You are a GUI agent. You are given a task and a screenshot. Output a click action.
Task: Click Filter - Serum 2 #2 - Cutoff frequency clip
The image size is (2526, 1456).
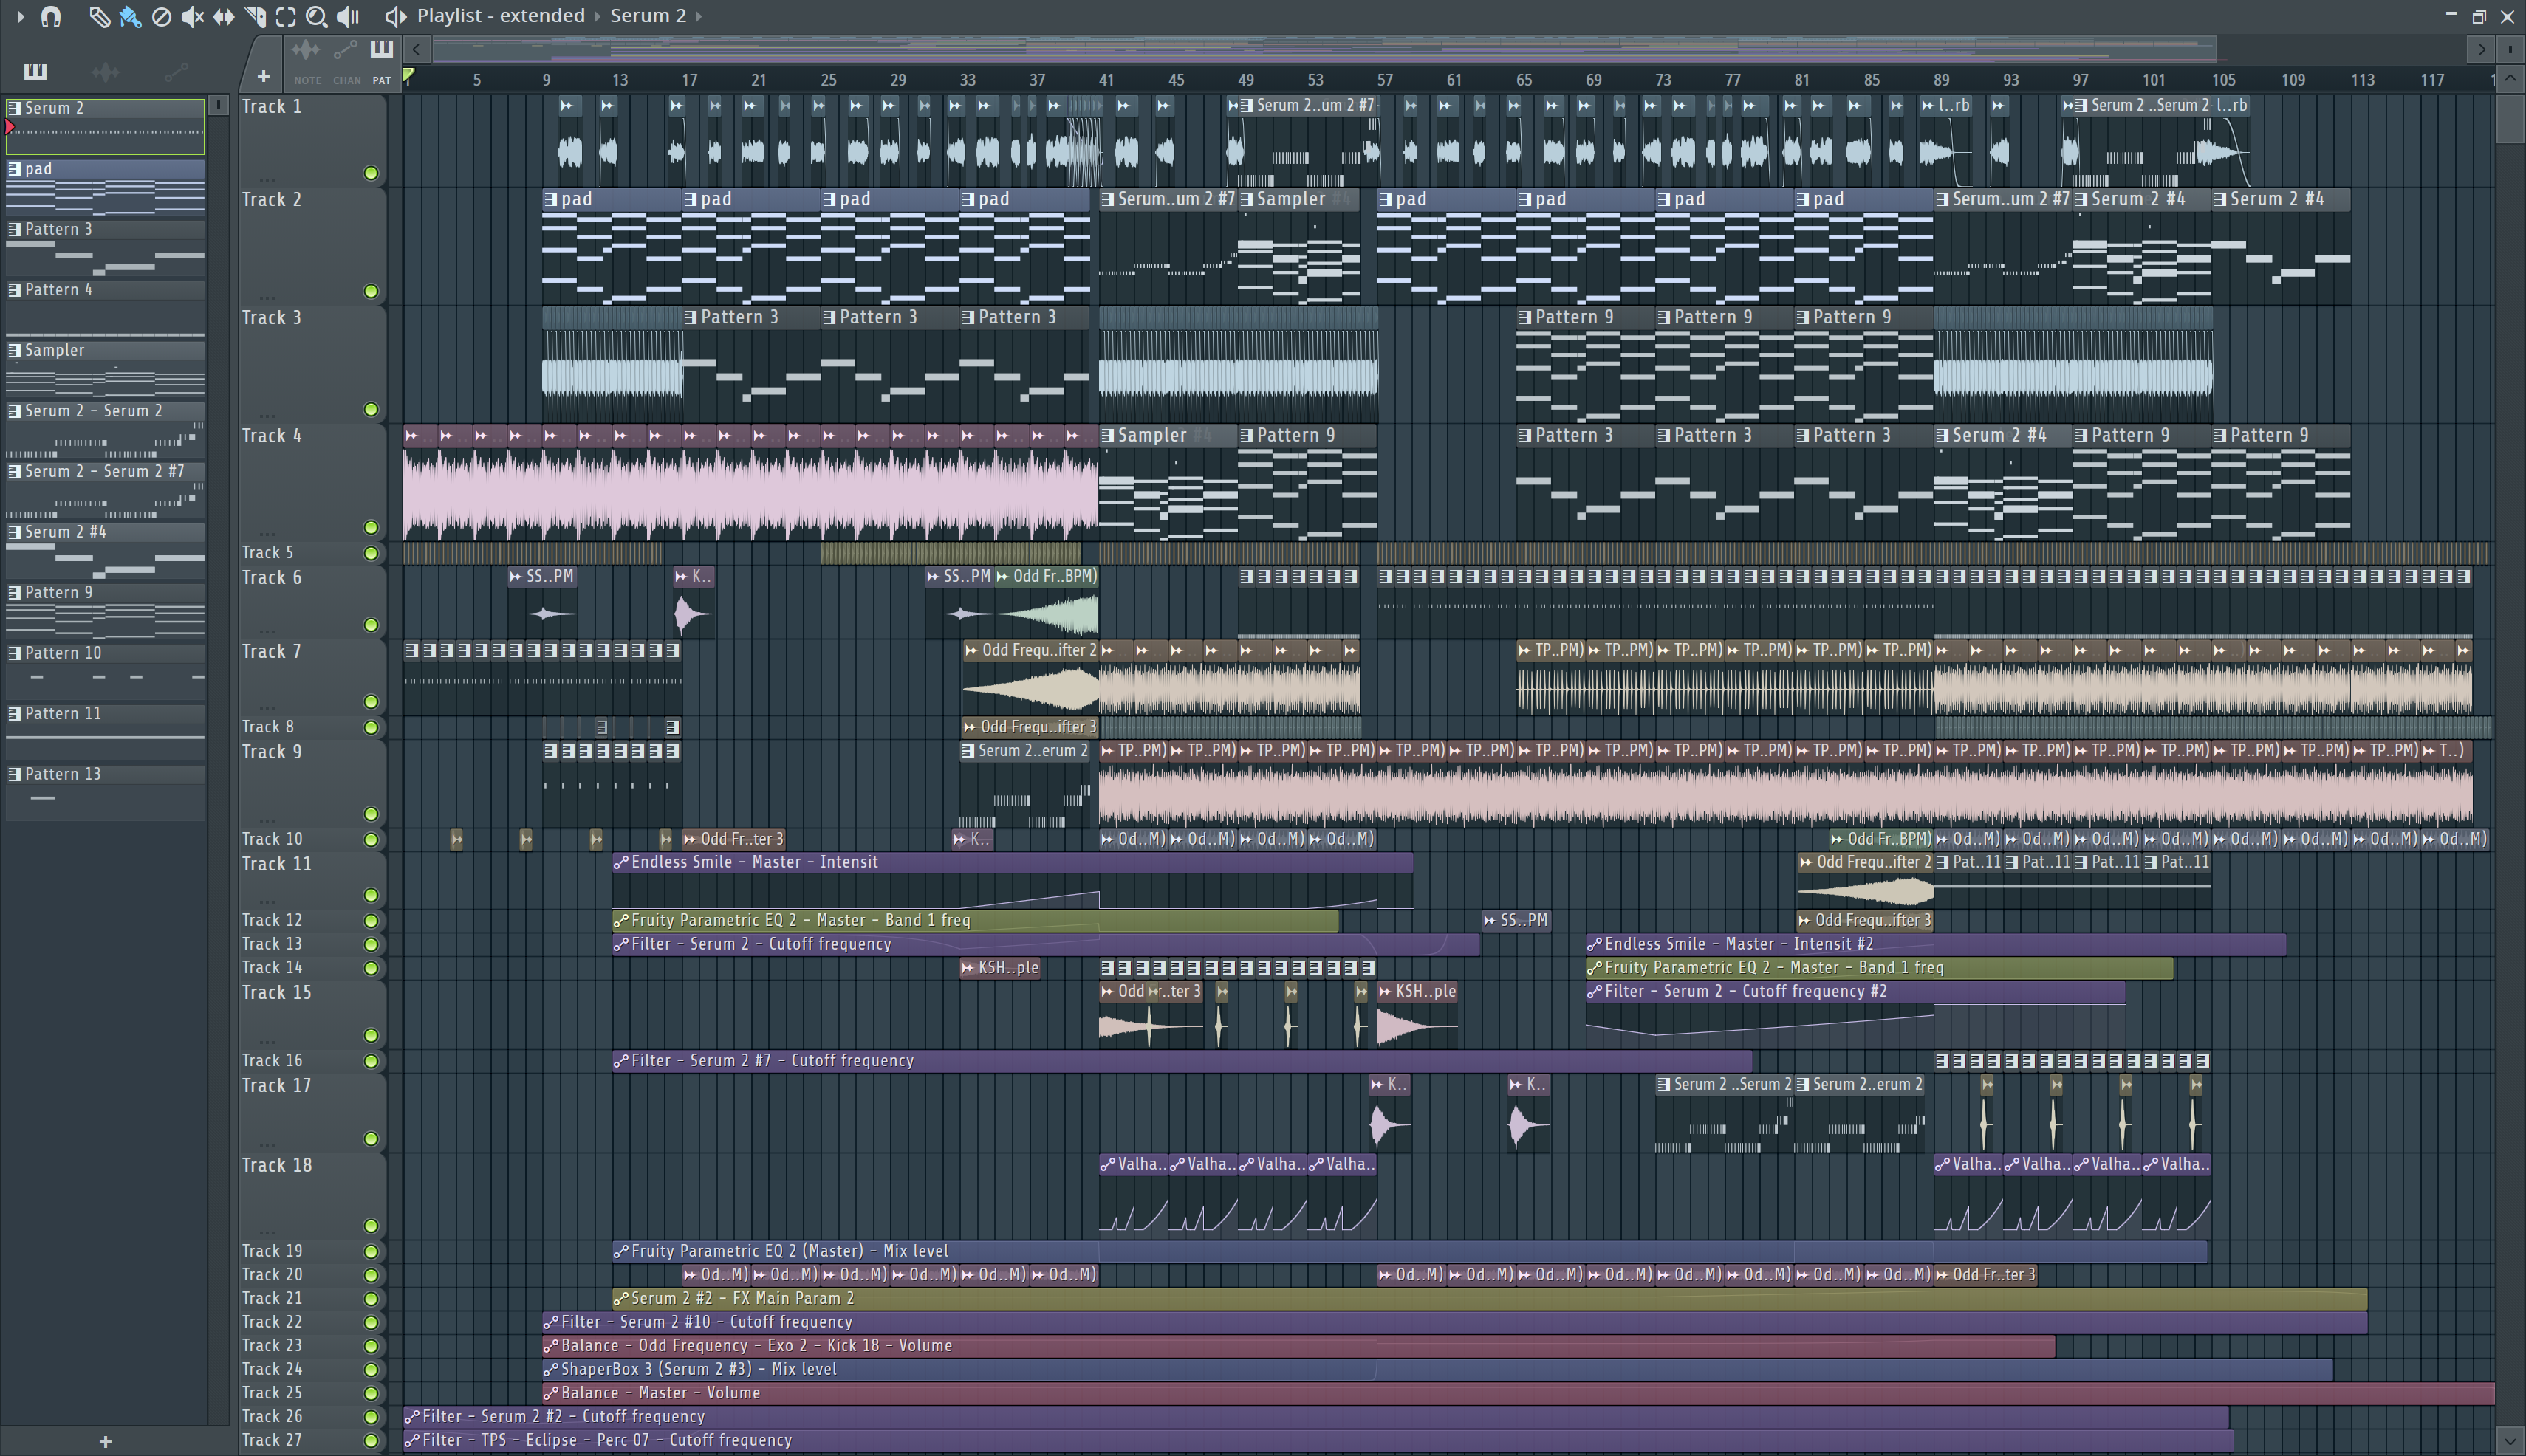coord(1315,1417)
